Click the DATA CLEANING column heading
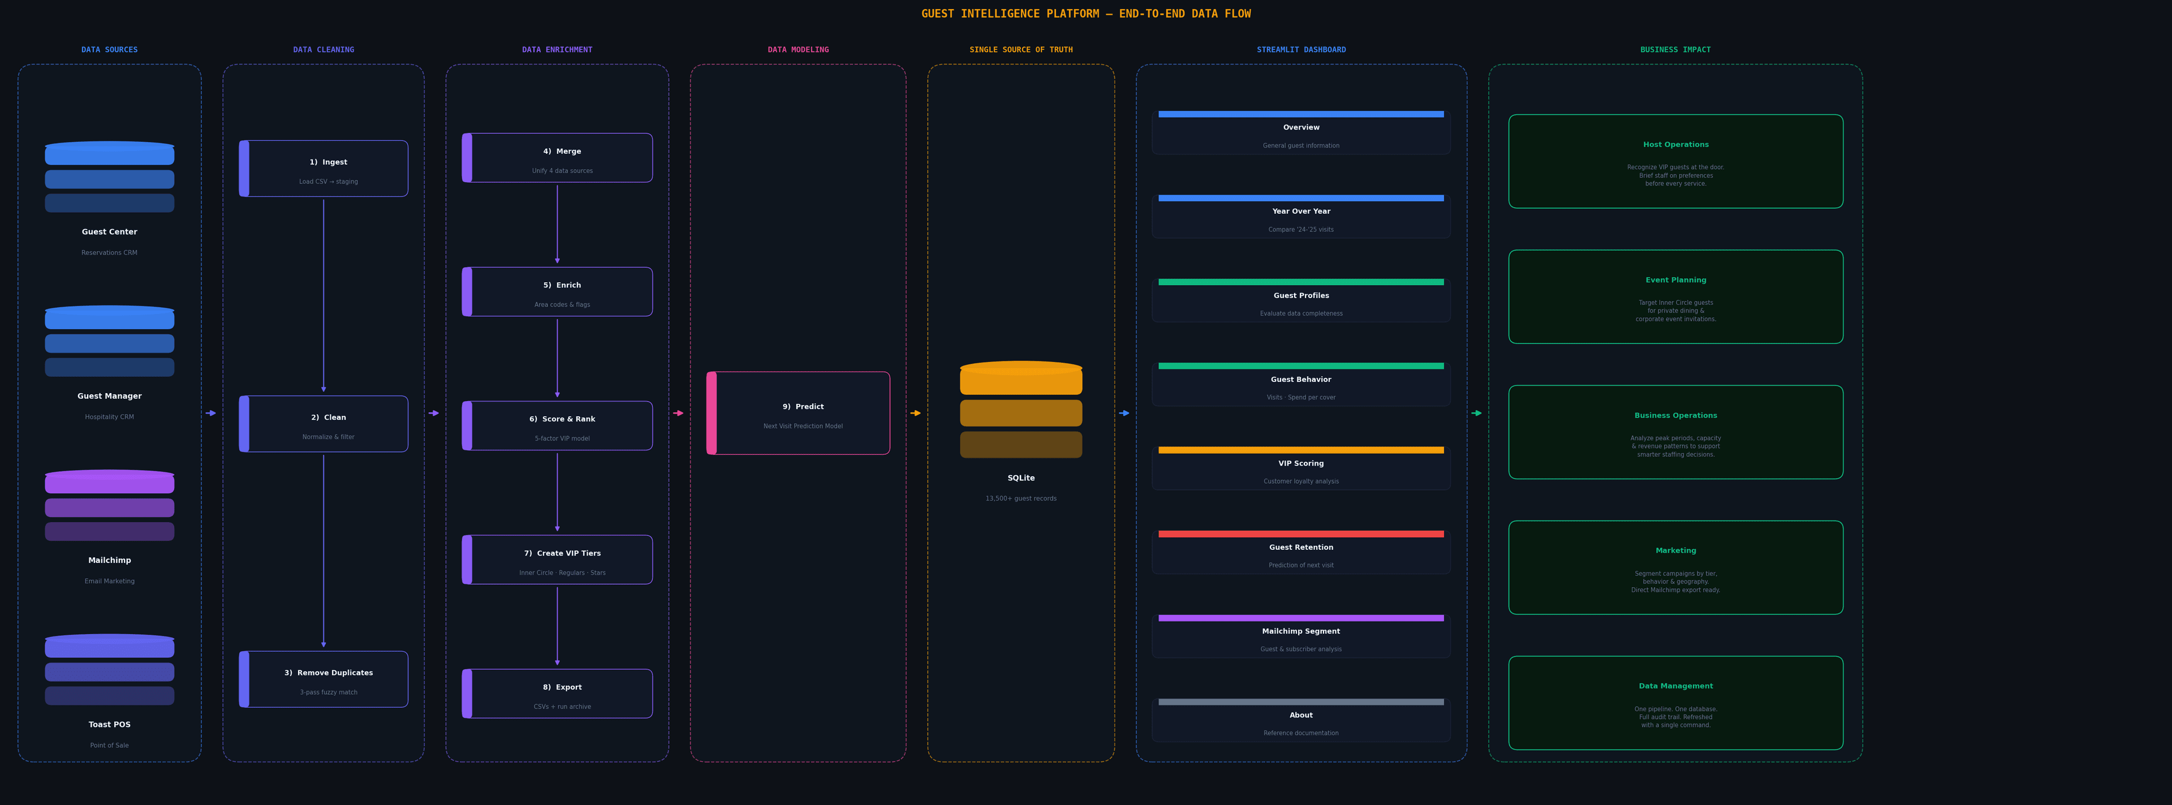2172x805 pixels. (324, 50)
